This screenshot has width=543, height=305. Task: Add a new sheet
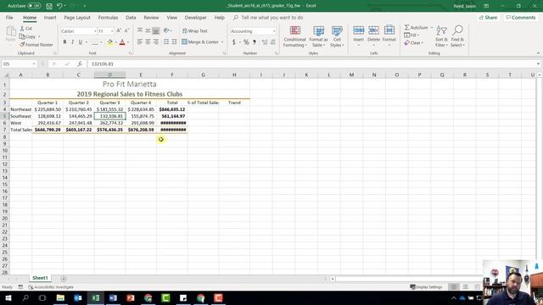[x=64, y=279]
